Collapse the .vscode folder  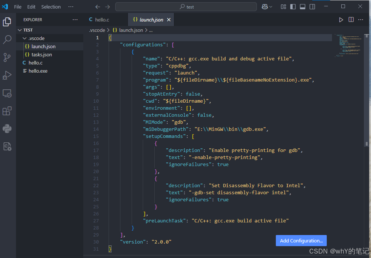click(49, 38)
